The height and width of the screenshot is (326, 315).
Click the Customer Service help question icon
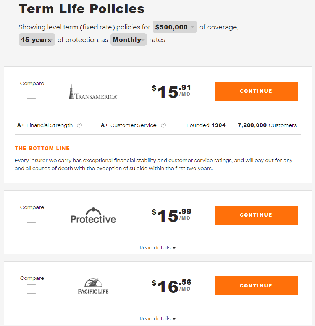(x=163, y=125)
